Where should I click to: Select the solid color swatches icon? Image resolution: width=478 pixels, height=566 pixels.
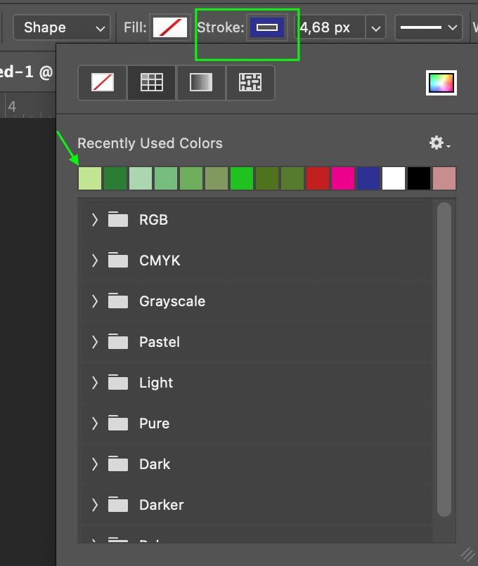coord(150,82)
